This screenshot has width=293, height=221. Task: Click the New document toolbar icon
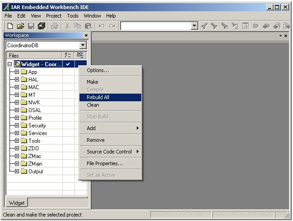(10, 26)
